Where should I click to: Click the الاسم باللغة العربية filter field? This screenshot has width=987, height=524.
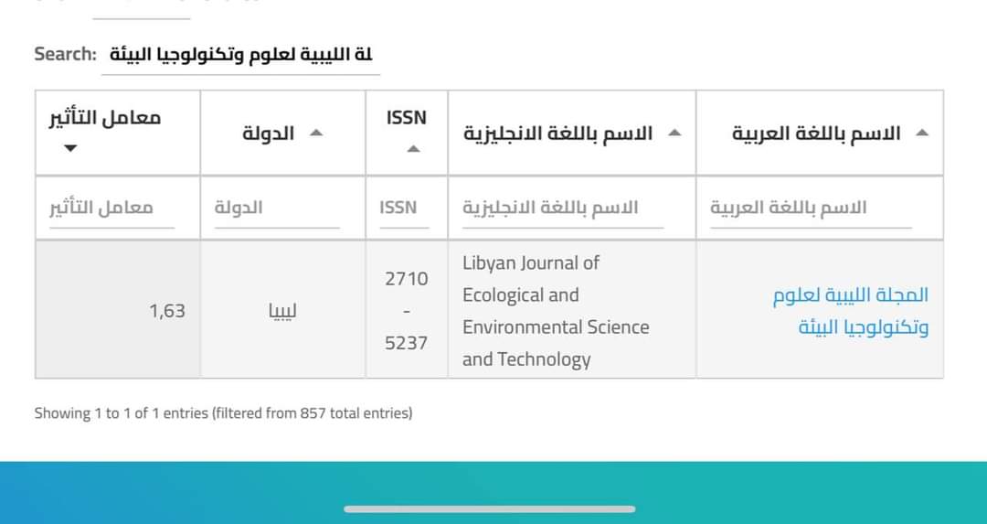810,209
